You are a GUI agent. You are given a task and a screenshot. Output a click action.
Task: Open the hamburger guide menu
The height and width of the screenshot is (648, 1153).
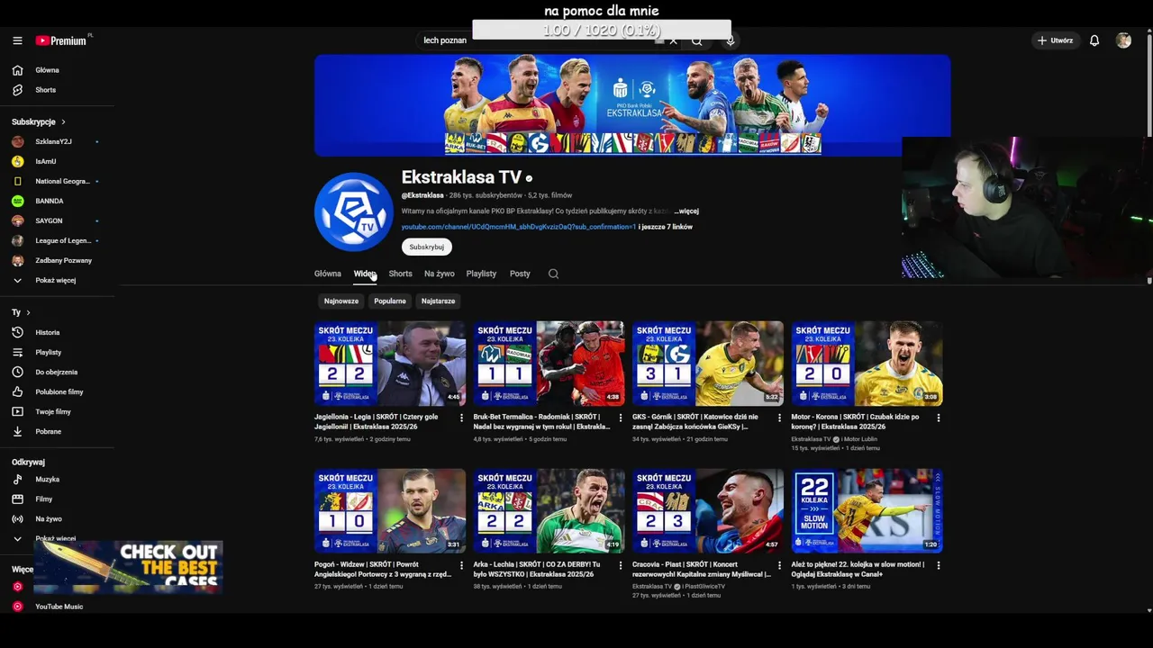[17, 40]
